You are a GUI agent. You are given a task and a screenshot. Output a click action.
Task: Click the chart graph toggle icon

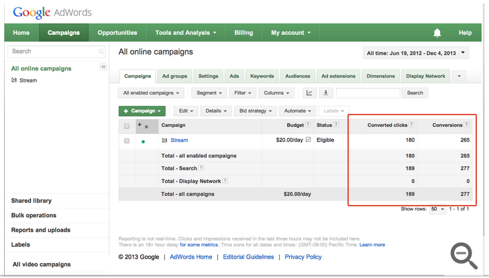pos(309,92)
